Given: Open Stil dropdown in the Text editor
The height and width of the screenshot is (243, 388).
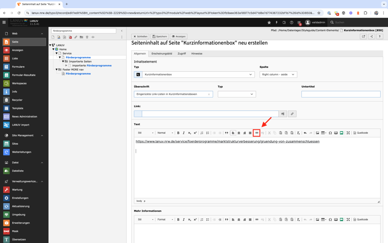Looking at the screenshot, I should point(145,133).
